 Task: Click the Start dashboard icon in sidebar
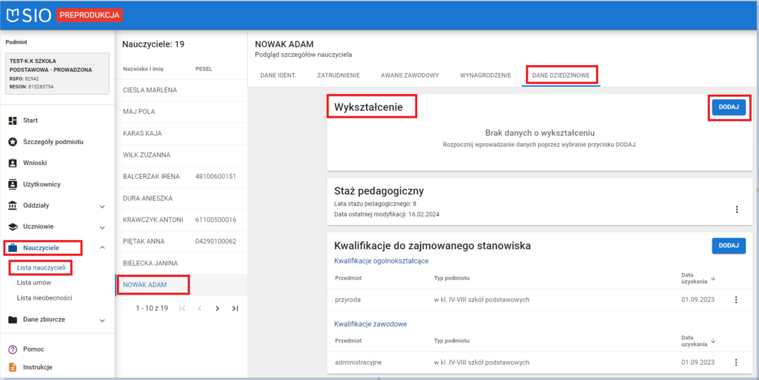[x=12, y=120]
